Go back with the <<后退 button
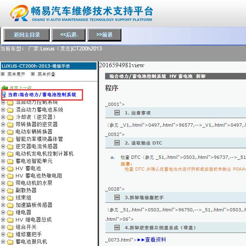Viewport: 246px width, 246px height. 69,35
